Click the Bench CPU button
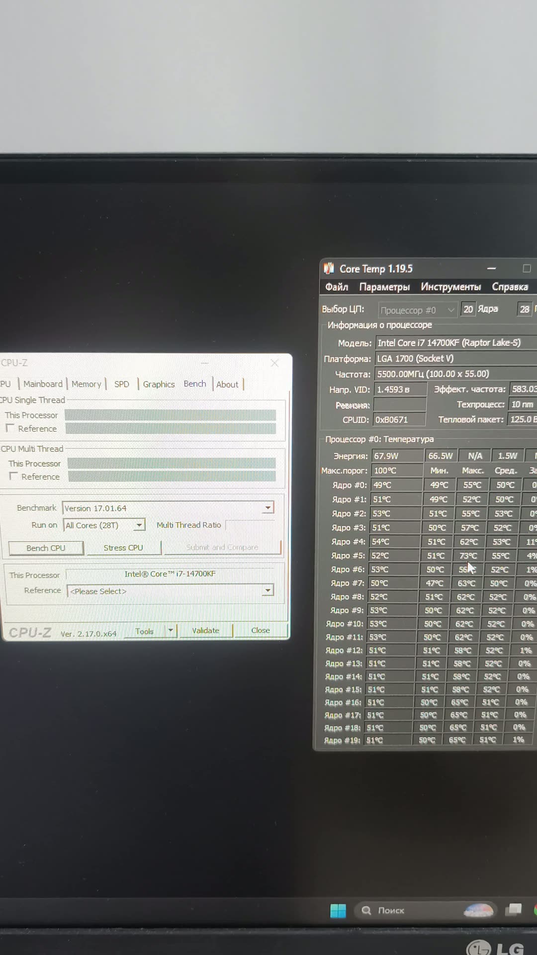 [46, 548]
